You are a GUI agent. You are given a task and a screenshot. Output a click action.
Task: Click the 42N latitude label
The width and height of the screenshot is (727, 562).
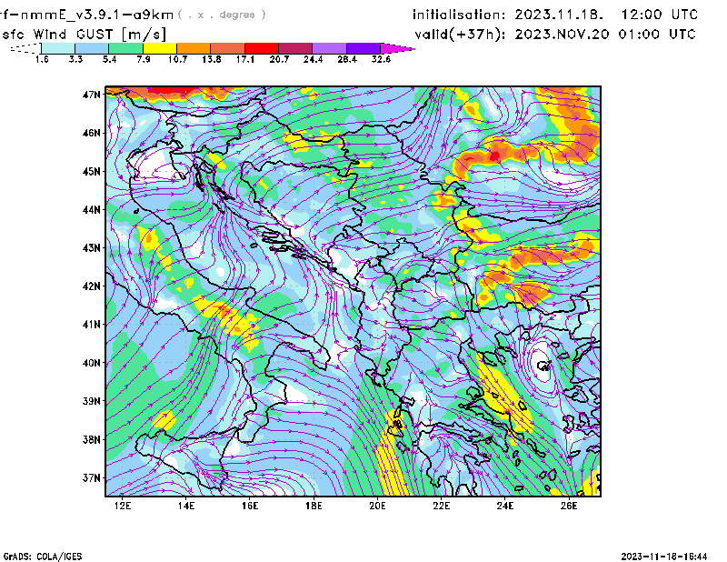coord(91,286)
